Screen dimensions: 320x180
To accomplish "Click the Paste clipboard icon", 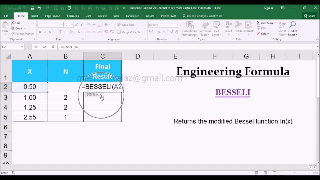I will (5, 25).
